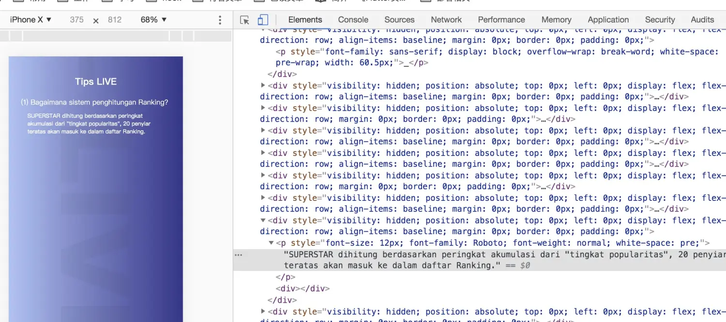Click the SUPERSTAR paragraph in the phone preview
Viewport: 726px width, 322px height.
[x=89, y=124]
